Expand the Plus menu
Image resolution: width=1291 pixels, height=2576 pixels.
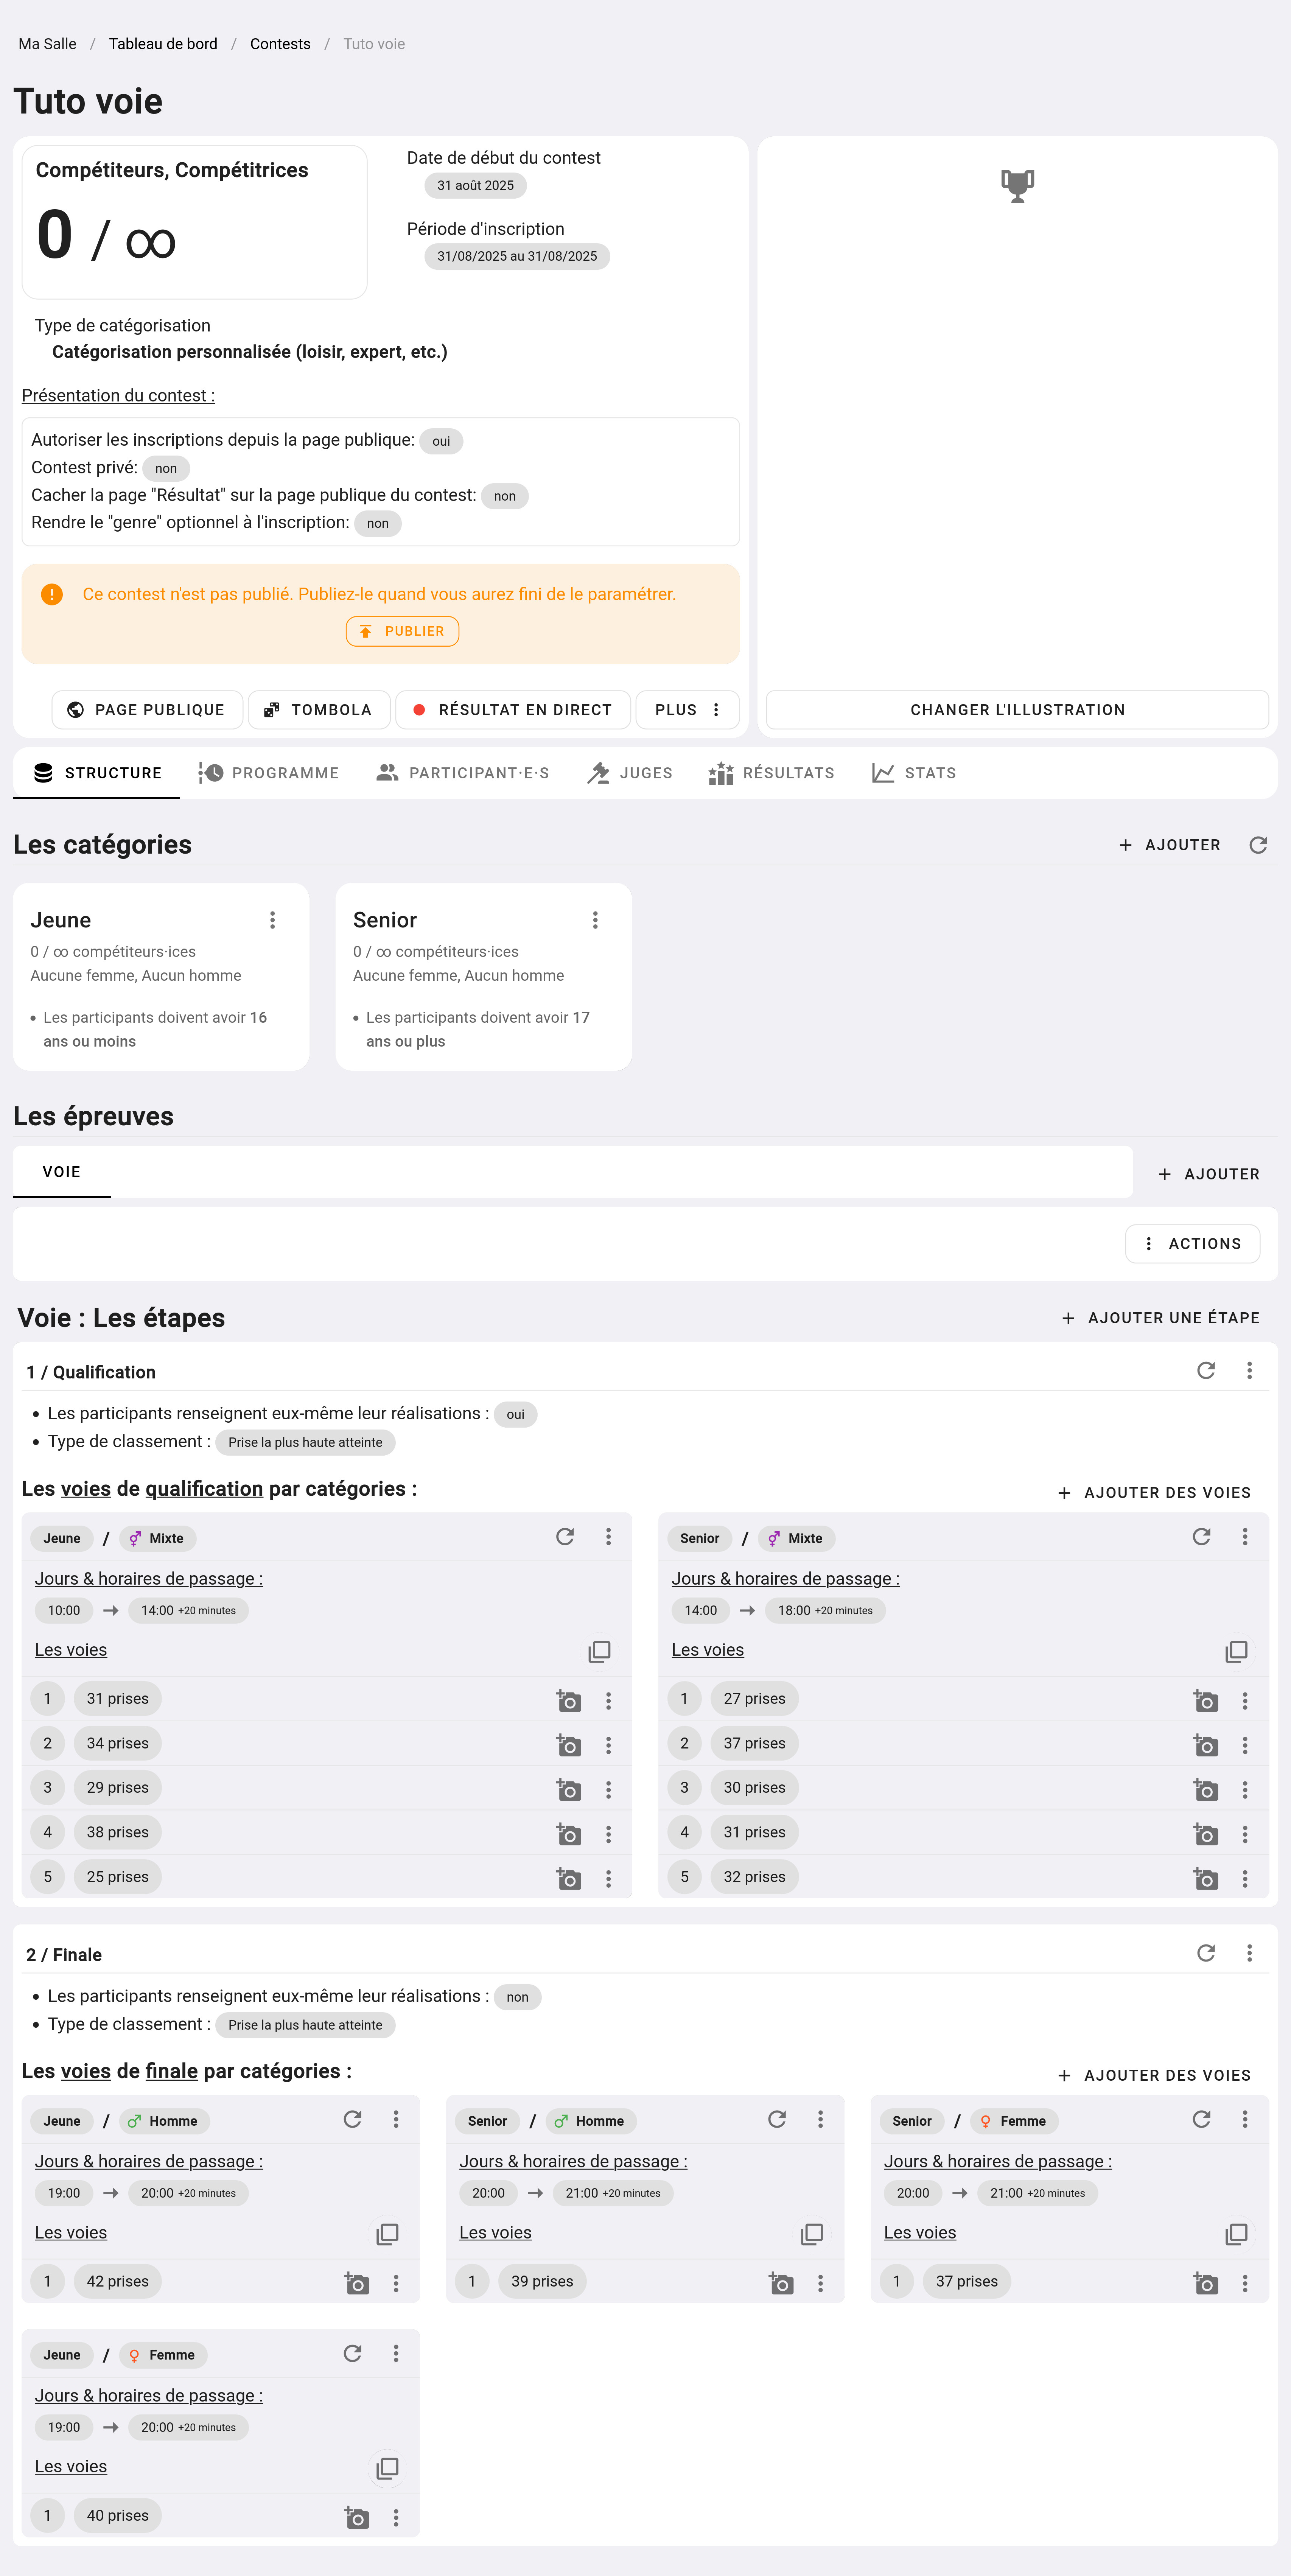click(687, 710)
